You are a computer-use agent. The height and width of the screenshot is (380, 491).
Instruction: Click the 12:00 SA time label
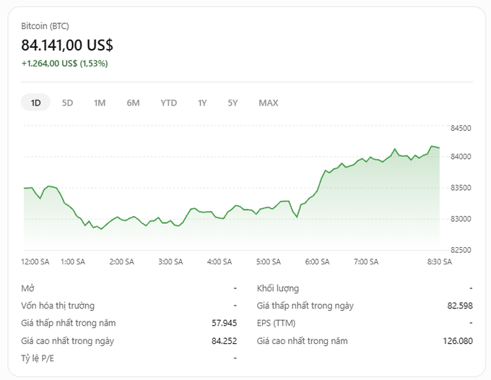pos(35,262)
